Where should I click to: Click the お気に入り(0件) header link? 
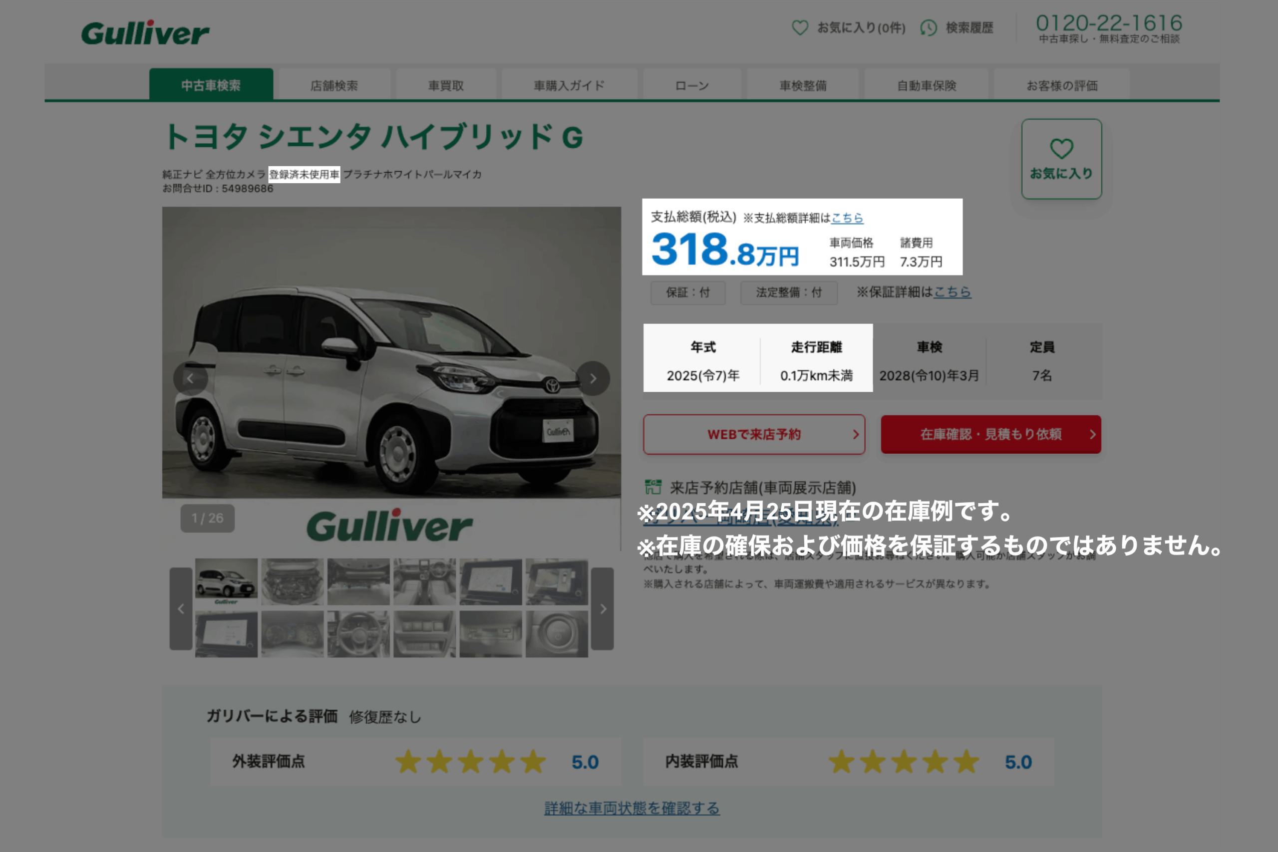tap(861, 28)
